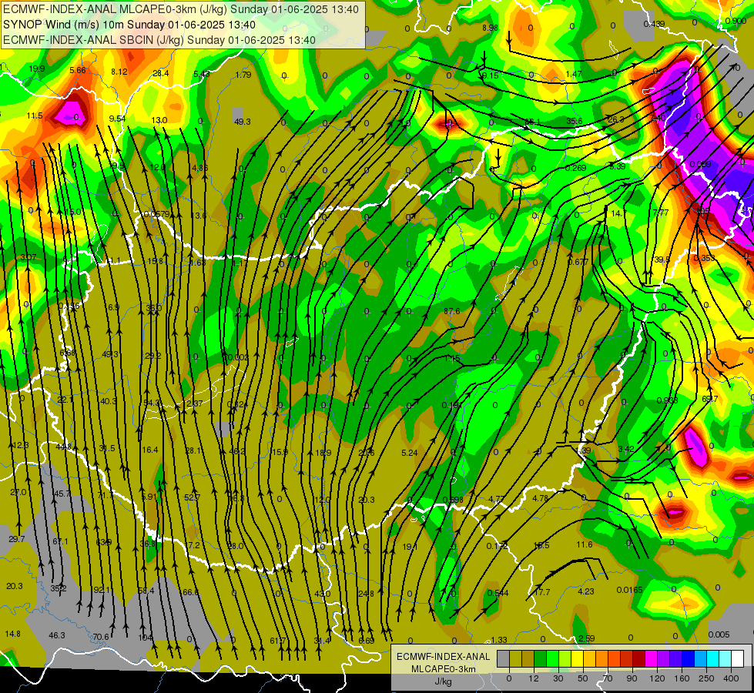Click the legend tick label '30'
This screenshot has height=693, width=754.
pos(558,678)
